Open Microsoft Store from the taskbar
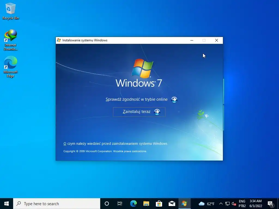The height and width of the screenshot is (209, 279). tap(159, 204)
